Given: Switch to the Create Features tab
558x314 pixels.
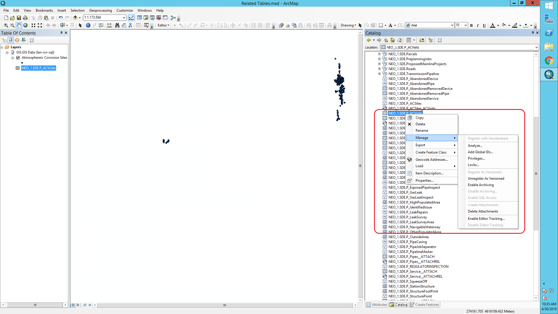Looking at the screenshot, I should click(x=424, y=305).
